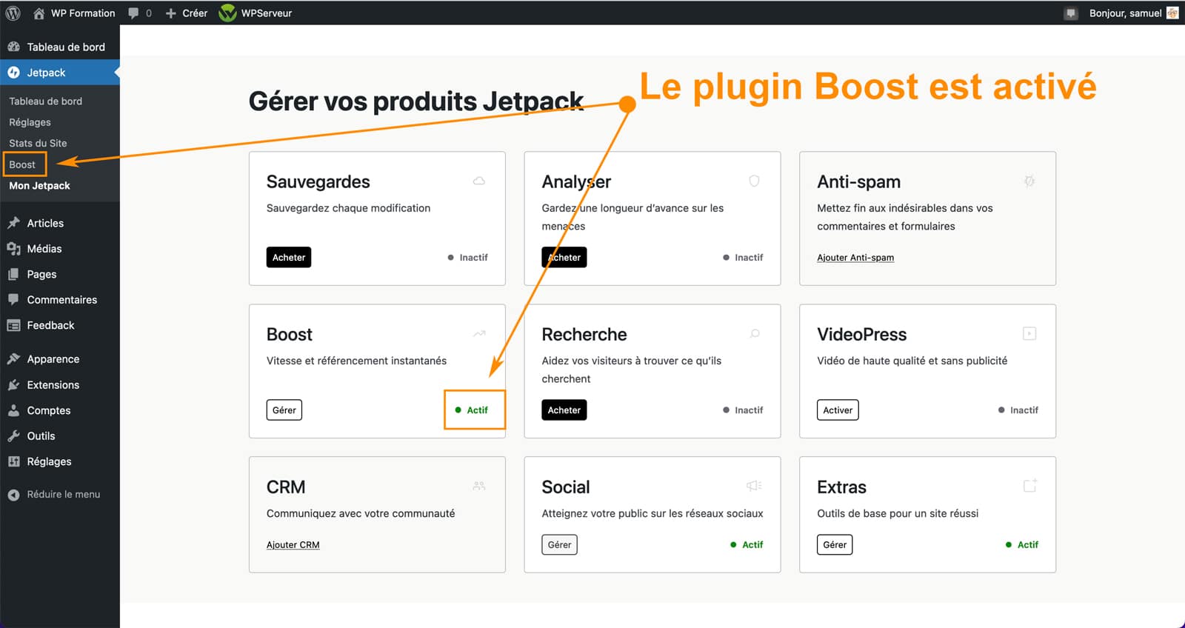Click play icon on VideoPress card
The height and width of the screenshot is (628, 1185).
pyautogui.click(x=1029, y=333)
